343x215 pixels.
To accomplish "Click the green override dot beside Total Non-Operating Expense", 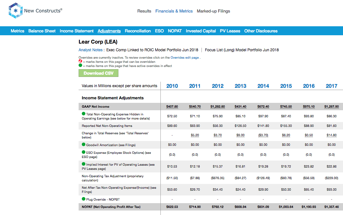I will pyautogui.click(x=83, y=114).
